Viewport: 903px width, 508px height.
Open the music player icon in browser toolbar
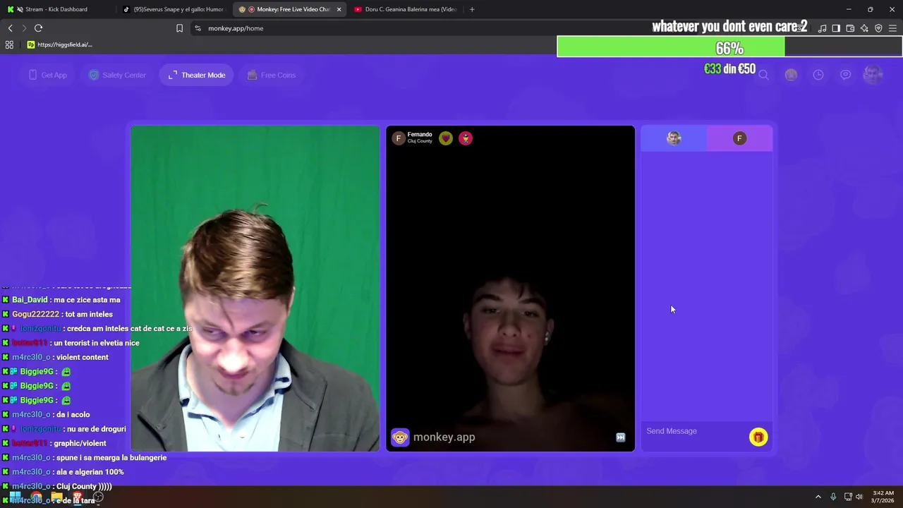coord(822,28)
